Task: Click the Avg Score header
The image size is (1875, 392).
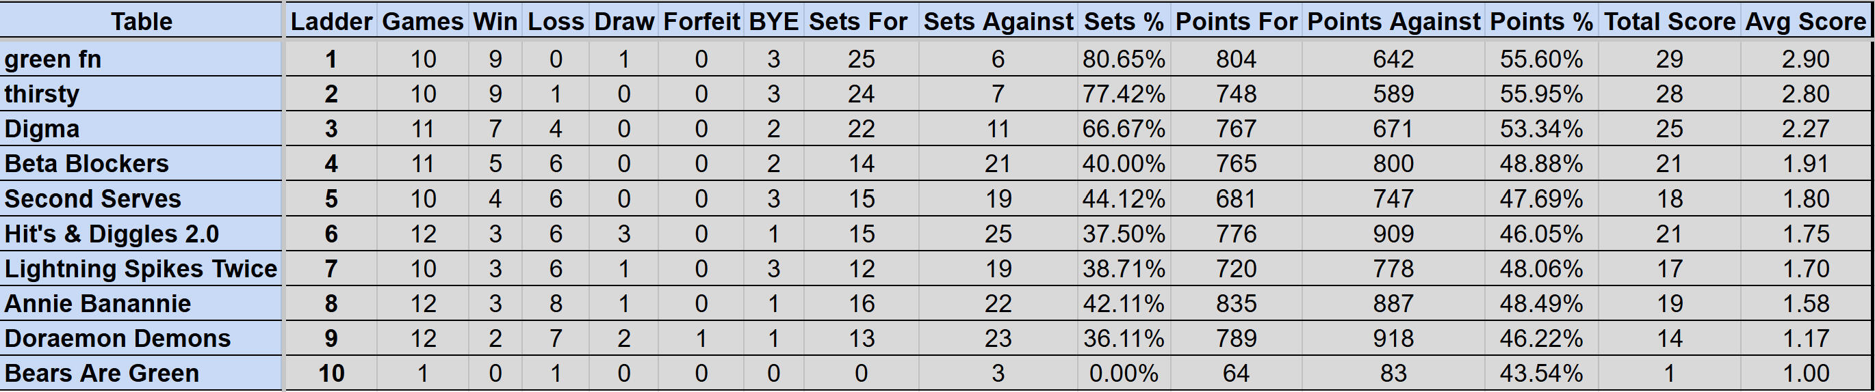Action: 1805,21
